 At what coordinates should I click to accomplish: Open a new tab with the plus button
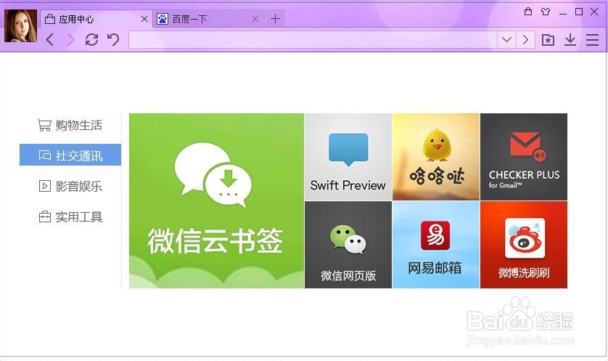[275, 19]
